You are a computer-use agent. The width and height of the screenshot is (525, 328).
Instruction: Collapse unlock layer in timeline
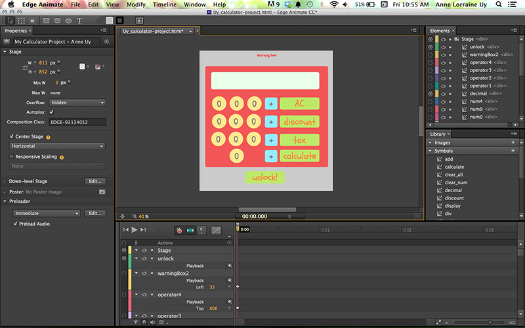click(x=136, y=258)
